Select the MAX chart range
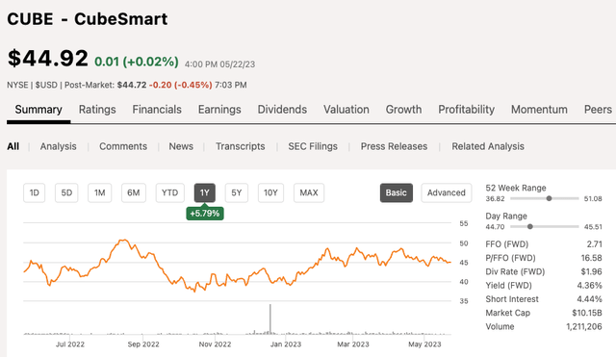Viewport: 616px width, 357px height. coord(309,192)
